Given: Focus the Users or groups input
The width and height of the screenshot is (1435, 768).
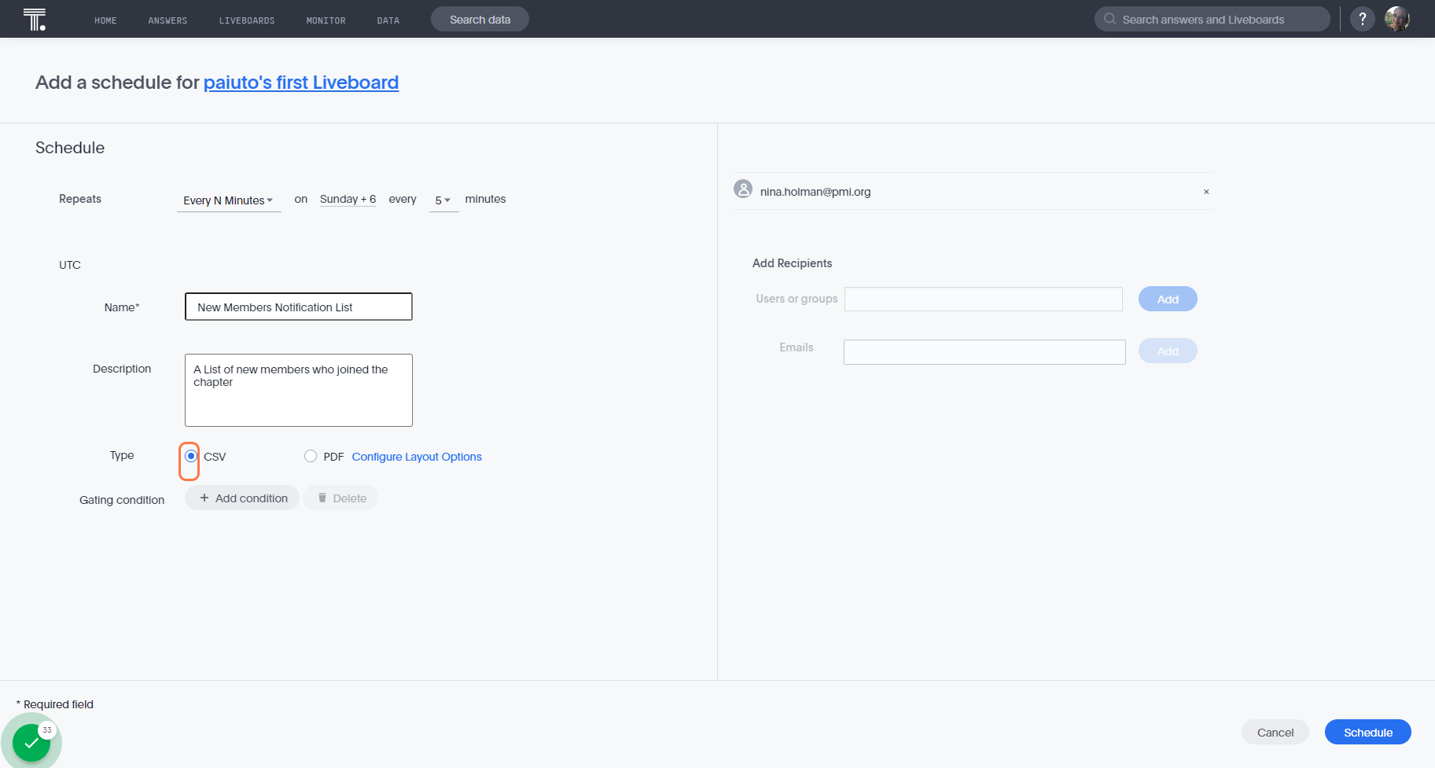Looking at the screenshot, I should click(984, 299).
